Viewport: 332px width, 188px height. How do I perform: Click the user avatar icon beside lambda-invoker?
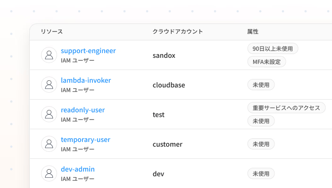pos(49,85)
